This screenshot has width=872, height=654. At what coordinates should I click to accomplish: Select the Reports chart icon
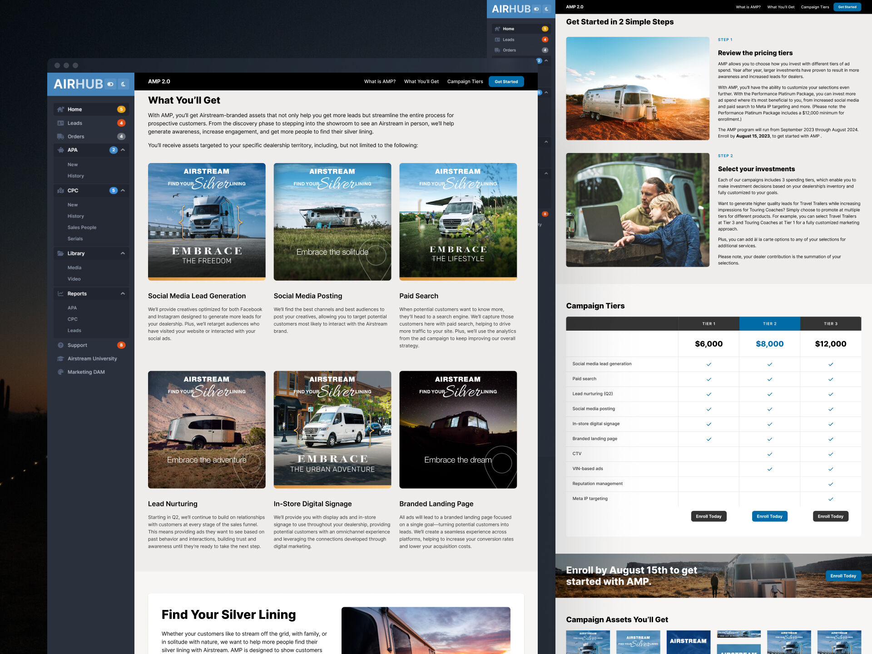61,294
